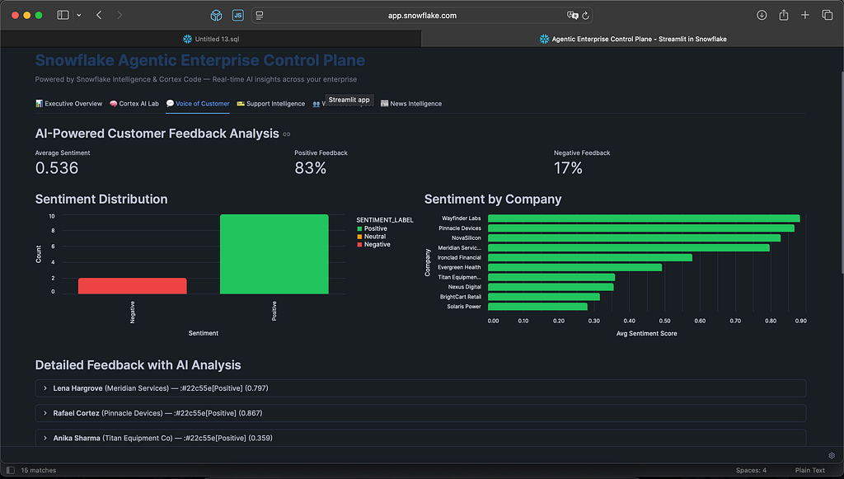Copy anchor link beside Customer Feedback Analysis heading
This screenshot has height=479, width=844.
[286, 134]
